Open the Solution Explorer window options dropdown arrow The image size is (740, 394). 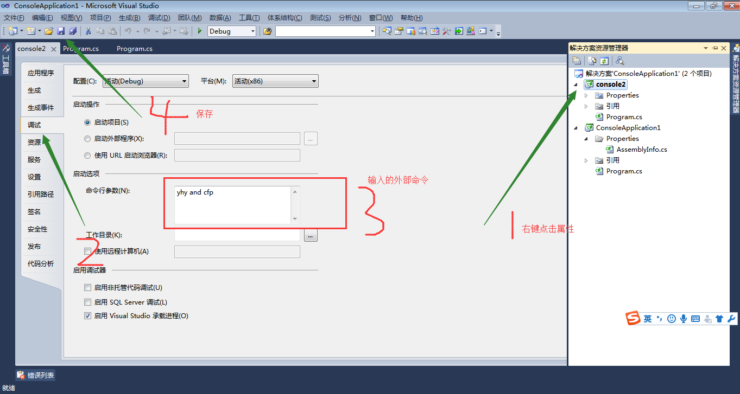pyautogui.click(x=706, y=48)
